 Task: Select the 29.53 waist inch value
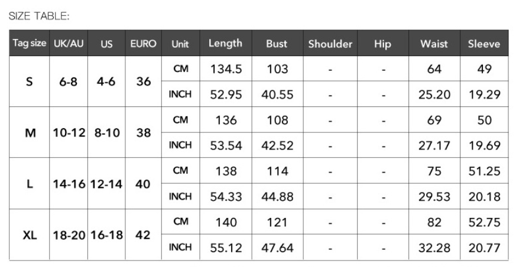click(x=434, y=197)
